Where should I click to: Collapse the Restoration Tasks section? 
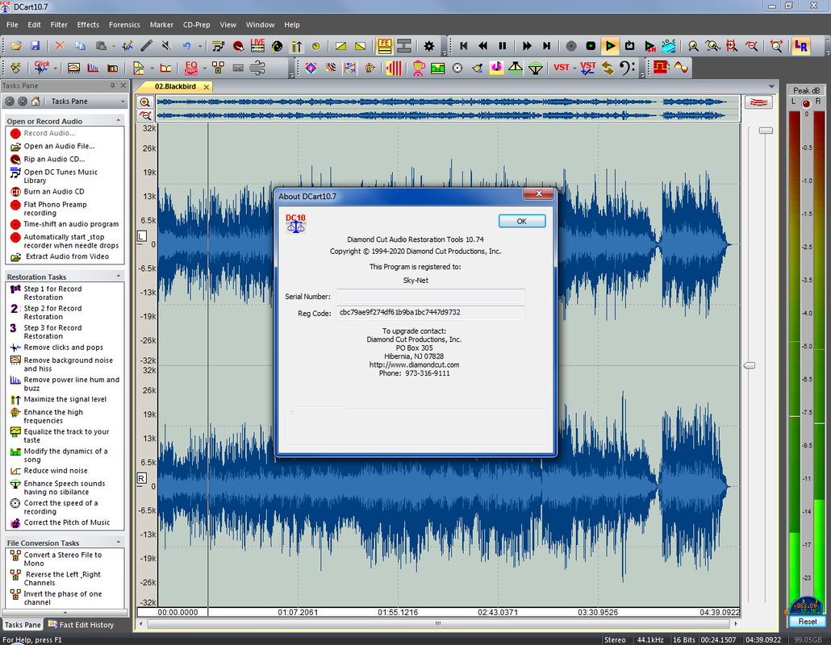tap(118, 277)
